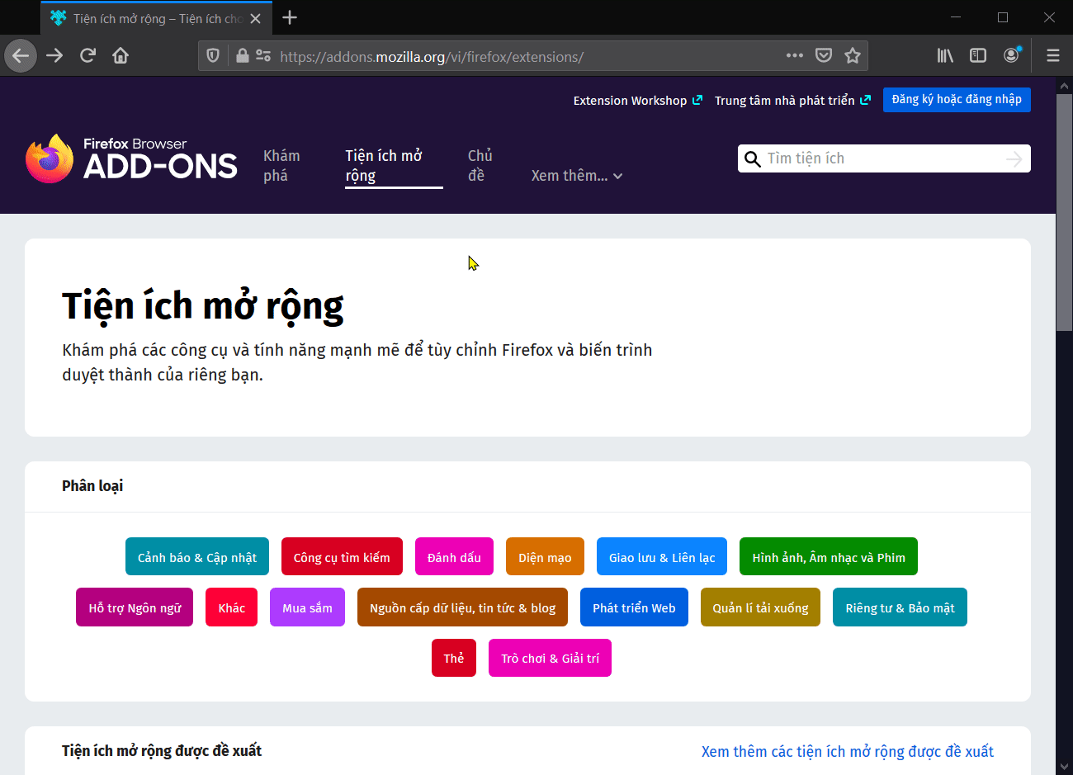Image resolution: width=1073 pixels, height=775 pixels.
Task: Select the Tiện ích mở rộng tab
Action: coord(394,166)
